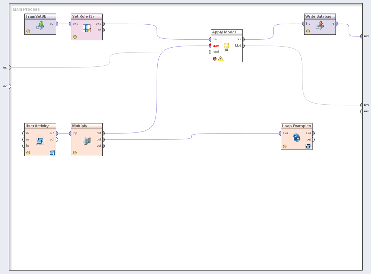Click the yellow status light on Multiply
This screenshot has width=371, height=274.
coord(75,153)
